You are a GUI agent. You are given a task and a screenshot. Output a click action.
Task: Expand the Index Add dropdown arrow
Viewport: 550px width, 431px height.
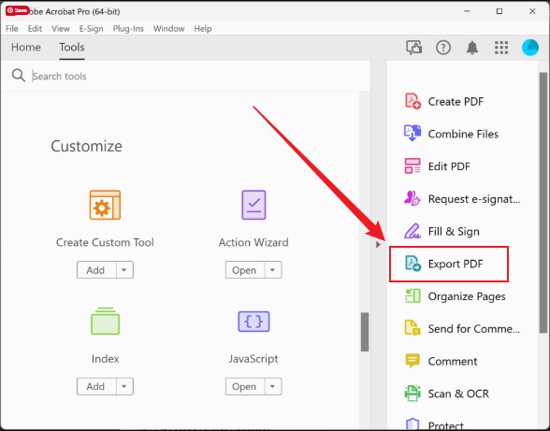(x=124, y=386)
